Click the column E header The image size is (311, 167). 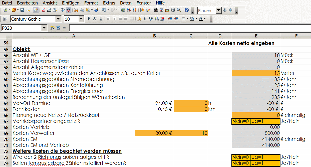click(256, 36)
